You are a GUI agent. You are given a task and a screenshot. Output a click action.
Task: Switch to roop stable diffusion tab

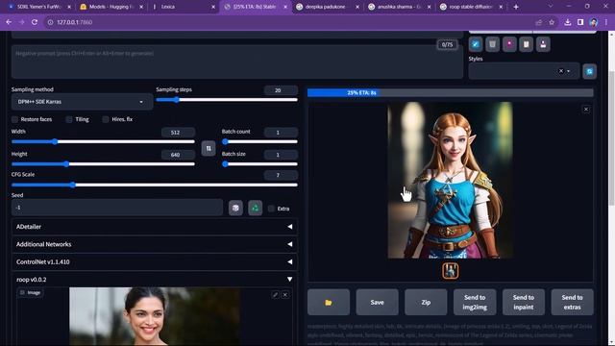coord(472,7)
